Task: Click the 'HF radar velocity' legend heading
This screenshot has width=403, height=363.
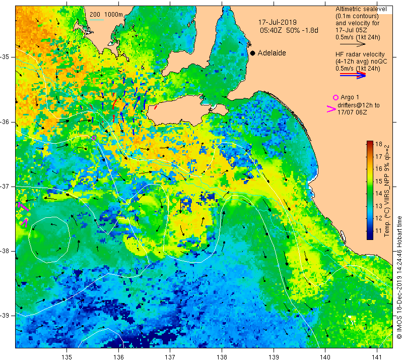Action: (x=360, y=54)
